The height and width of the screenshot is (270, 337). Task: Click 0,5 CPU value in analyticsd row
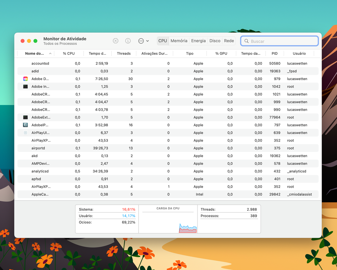click(x=78, y=171)
